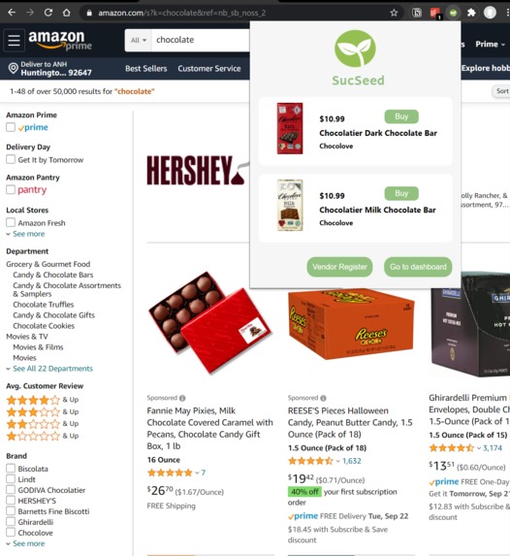Screen dimensions: 510x556
Task: Click the Go to dashboard button
Action: click(x=418, y=267)
